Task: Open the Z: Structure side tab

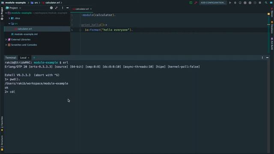Action: (2, 143)
